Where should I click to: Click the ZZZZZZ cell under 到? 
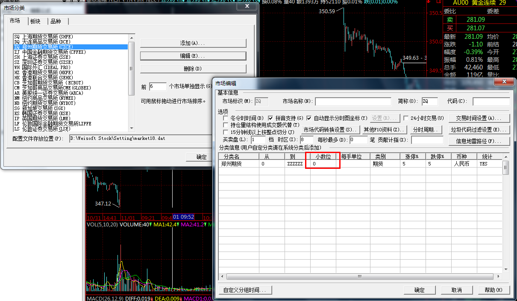297,164
